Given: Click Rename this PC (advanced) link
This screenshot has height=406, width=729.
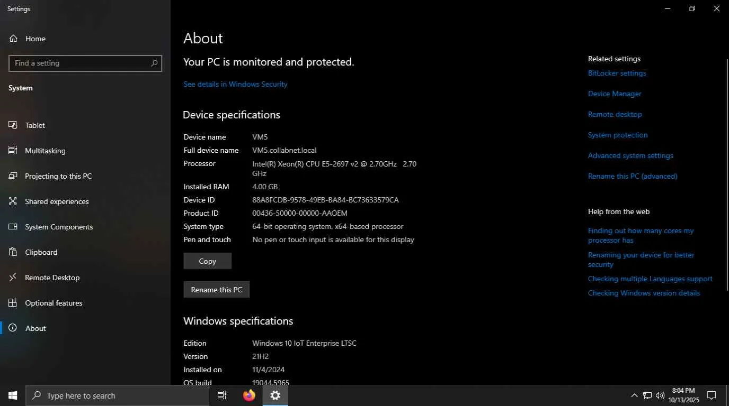Looking at the screenshot, I should (x=633, y=176).
